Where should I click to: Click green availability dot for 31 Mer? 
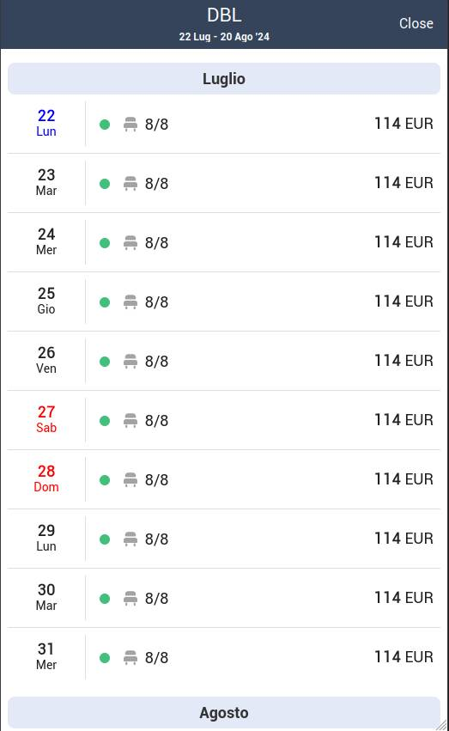point(105,658)
